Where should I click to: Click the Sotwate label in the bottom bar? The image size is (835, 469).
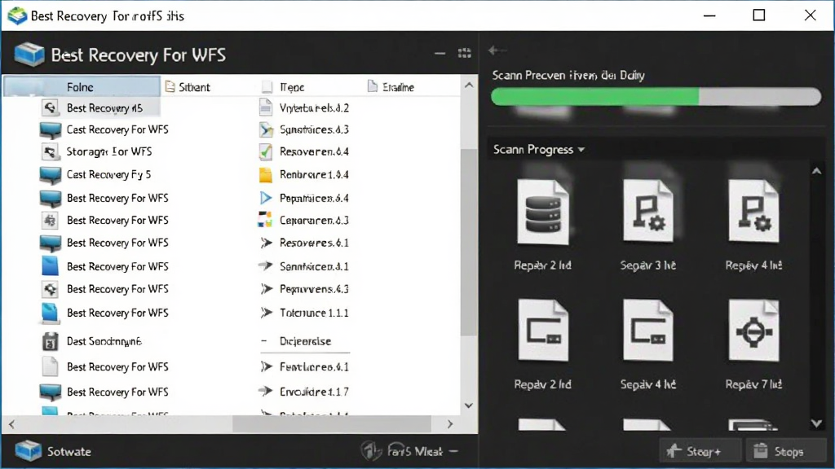tap(68, 451)
